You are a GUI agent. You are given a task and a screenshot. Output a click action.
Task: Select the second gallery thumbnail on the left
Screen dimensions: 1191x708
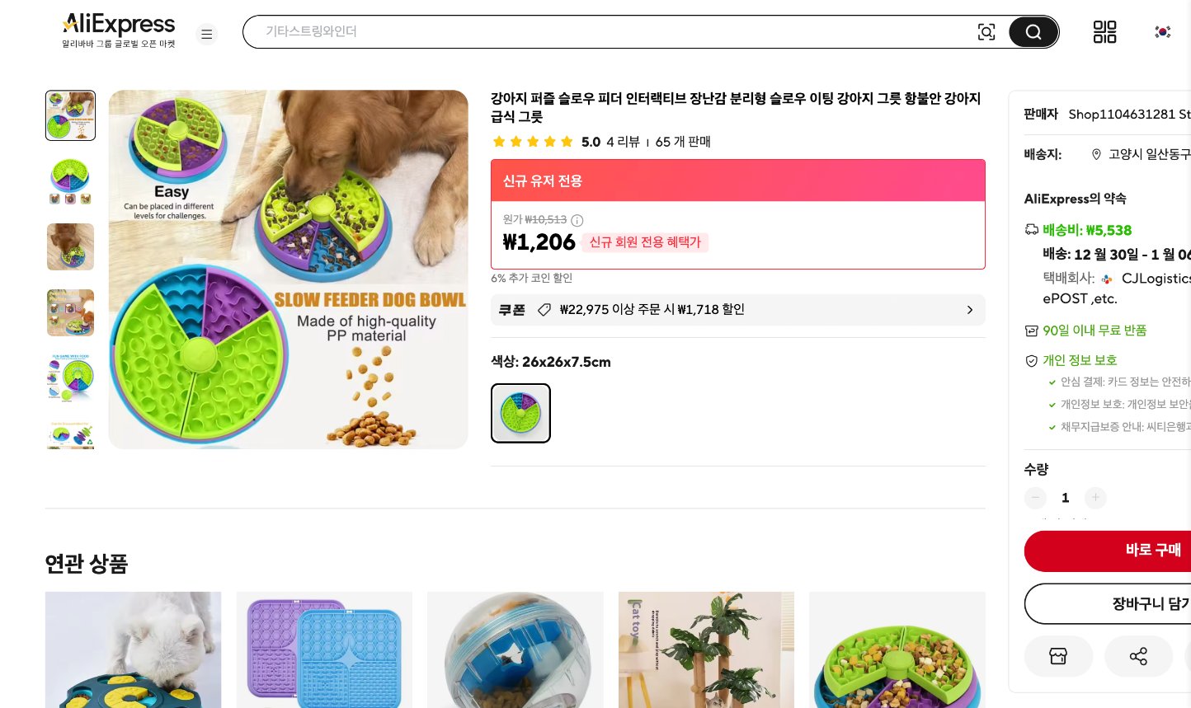click(x=70, y=181)
